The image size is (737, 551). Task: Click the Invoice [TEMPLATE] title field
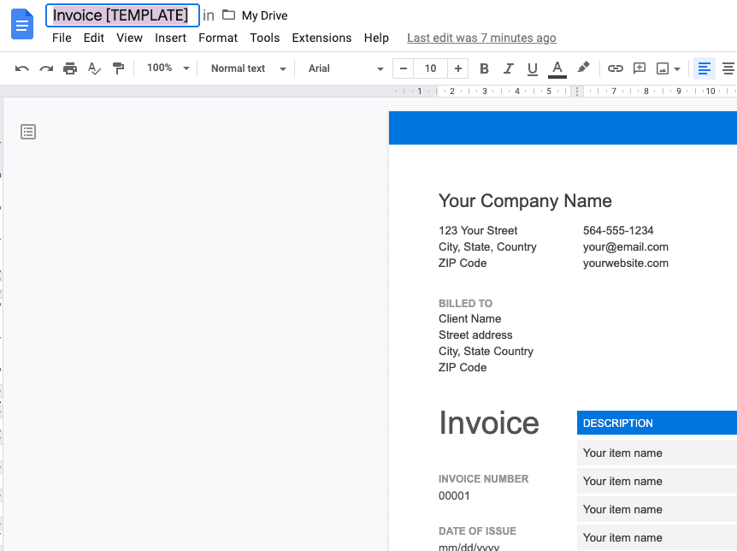(x=121, y=15)
